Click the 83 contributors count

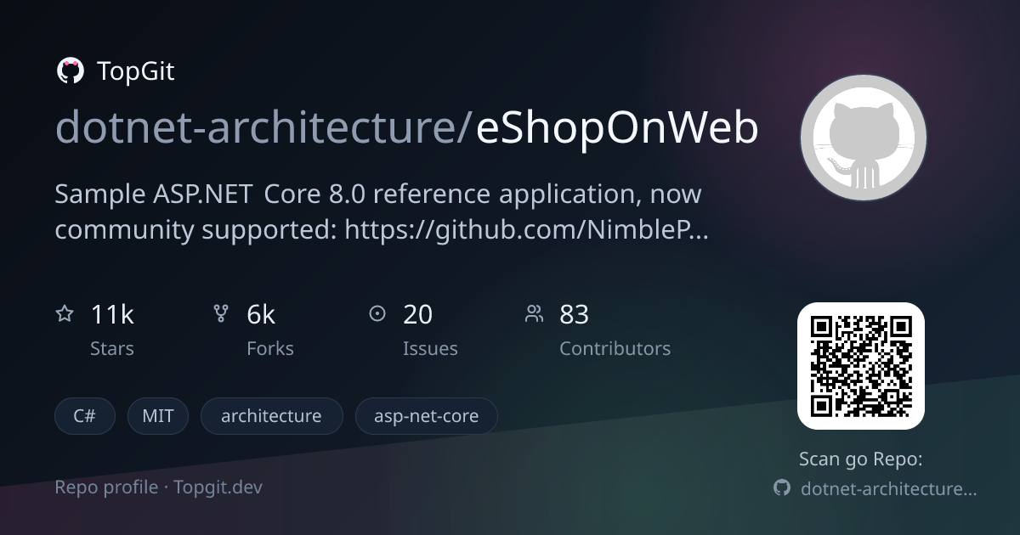(x=574, y=314)
